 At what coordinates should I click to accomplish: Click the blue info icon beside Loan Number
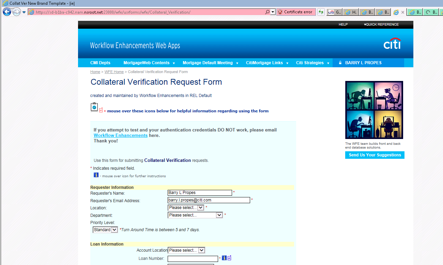pos(224,258)
